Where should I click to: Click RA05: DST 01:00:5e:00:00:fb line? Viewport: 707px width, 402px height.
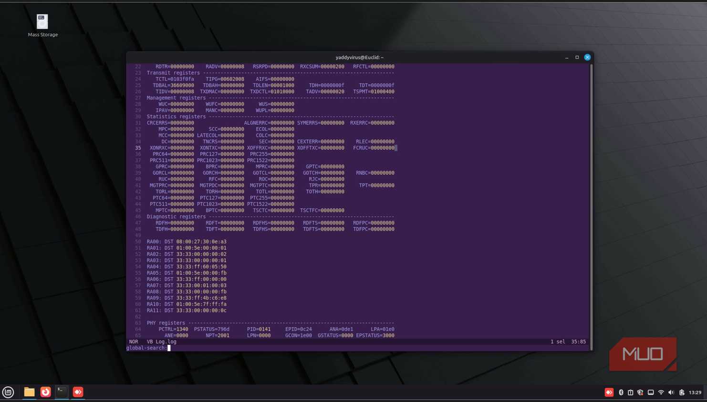[187, 273]
